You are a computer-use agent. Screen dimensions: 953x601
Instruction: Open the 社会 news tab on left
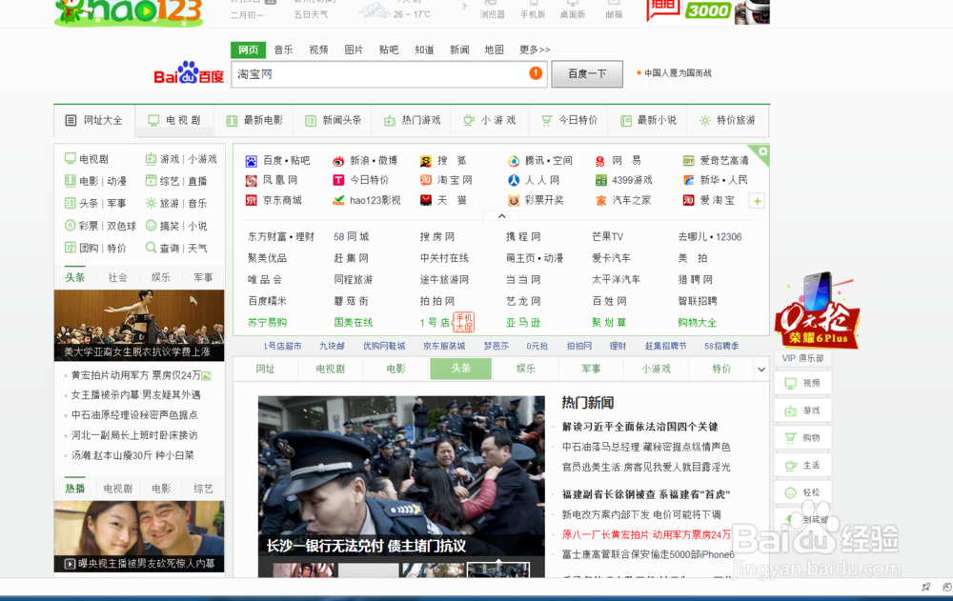[x=118, y=278]
